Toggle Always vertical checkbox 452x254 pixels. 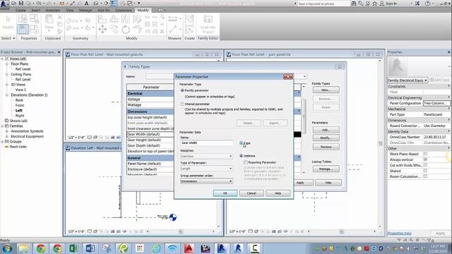[425, 159]
